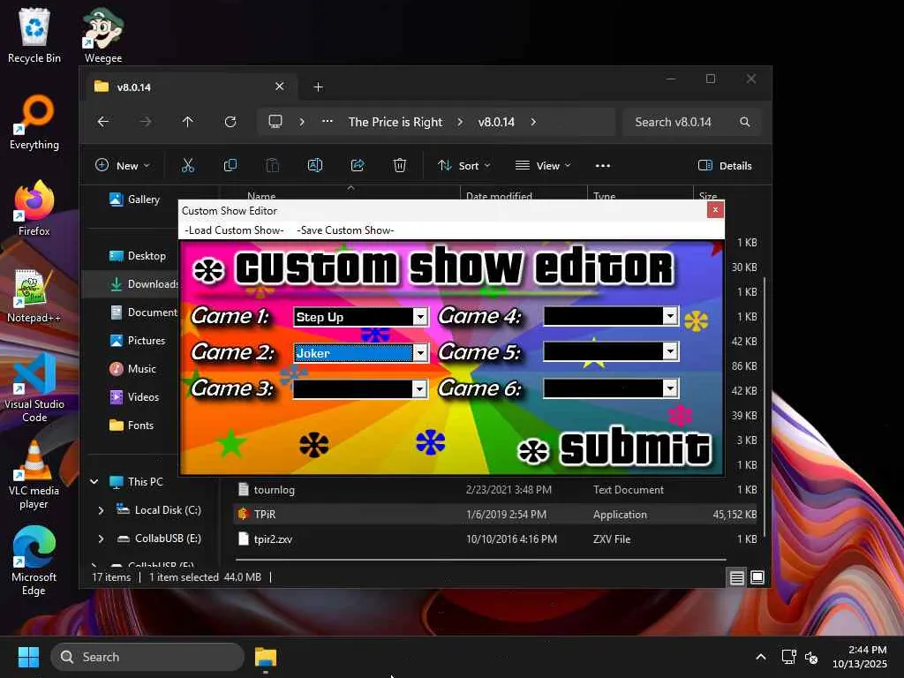Open Microsoft Edge desktop shortcut
The image size is (904, 678).
tap(34, 561)
